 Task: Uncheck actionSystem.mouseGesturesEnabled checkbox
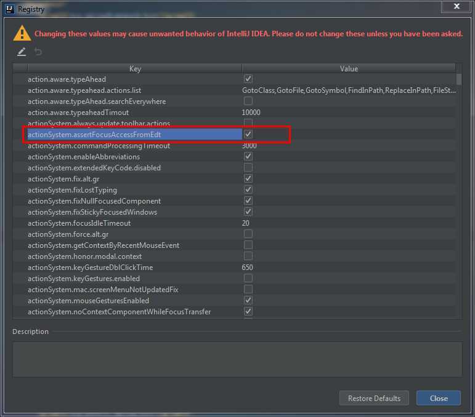pyautogui.click(x=248, y=300)
